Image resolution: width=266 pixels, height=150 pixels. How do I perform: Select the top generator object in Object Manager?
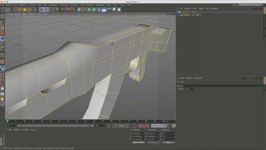[x=185, y=12]
